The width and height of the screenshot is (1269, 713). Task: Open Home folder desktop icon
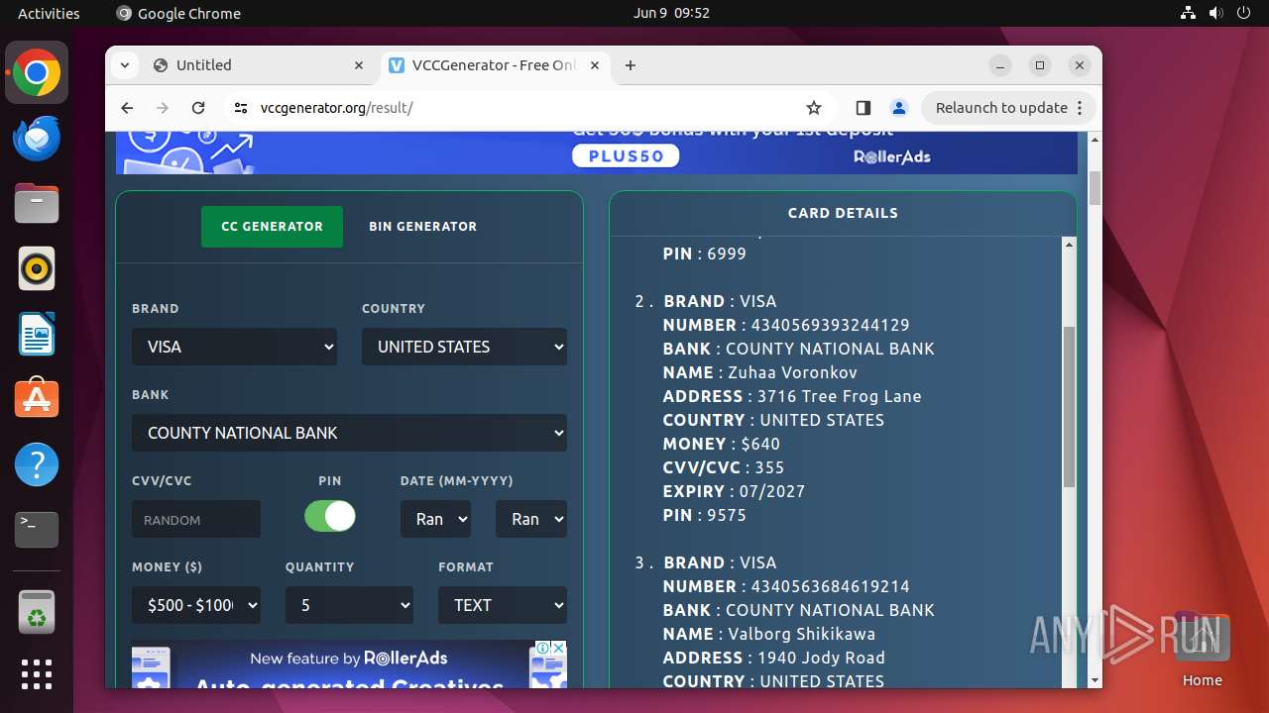pos(1202,649)
